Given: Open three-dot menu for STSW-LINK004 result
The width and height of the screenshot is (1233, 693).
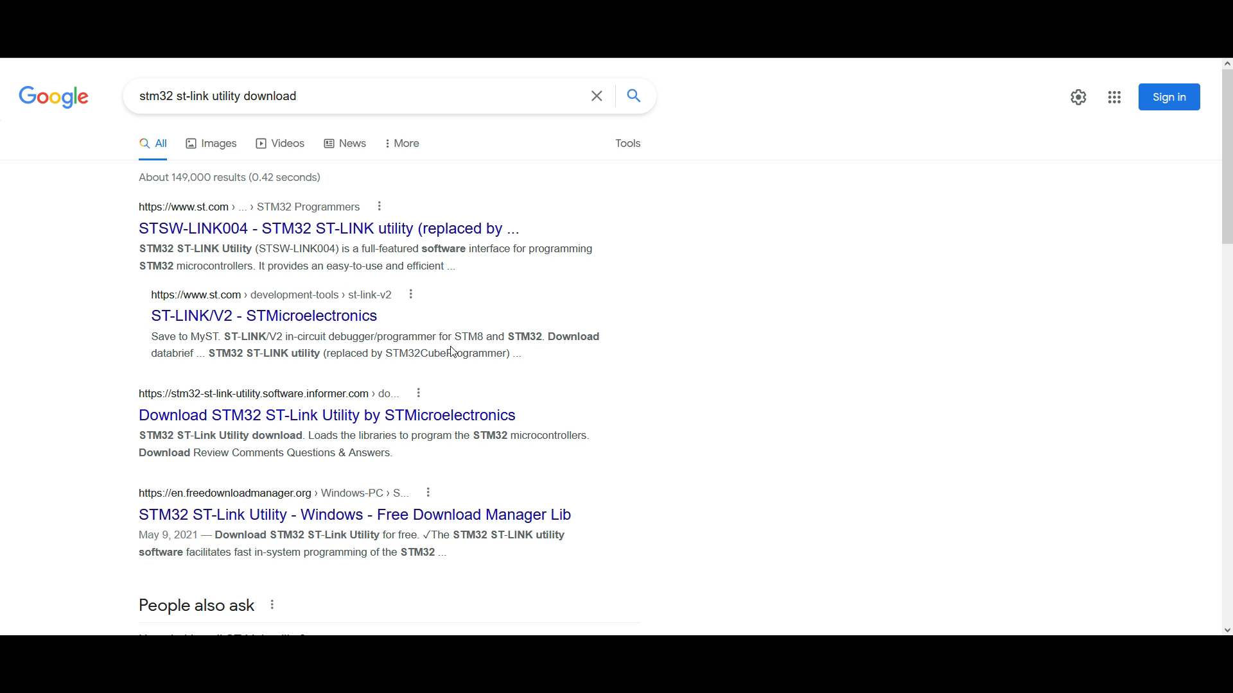Looking at the screenshot, I should 380,207.
